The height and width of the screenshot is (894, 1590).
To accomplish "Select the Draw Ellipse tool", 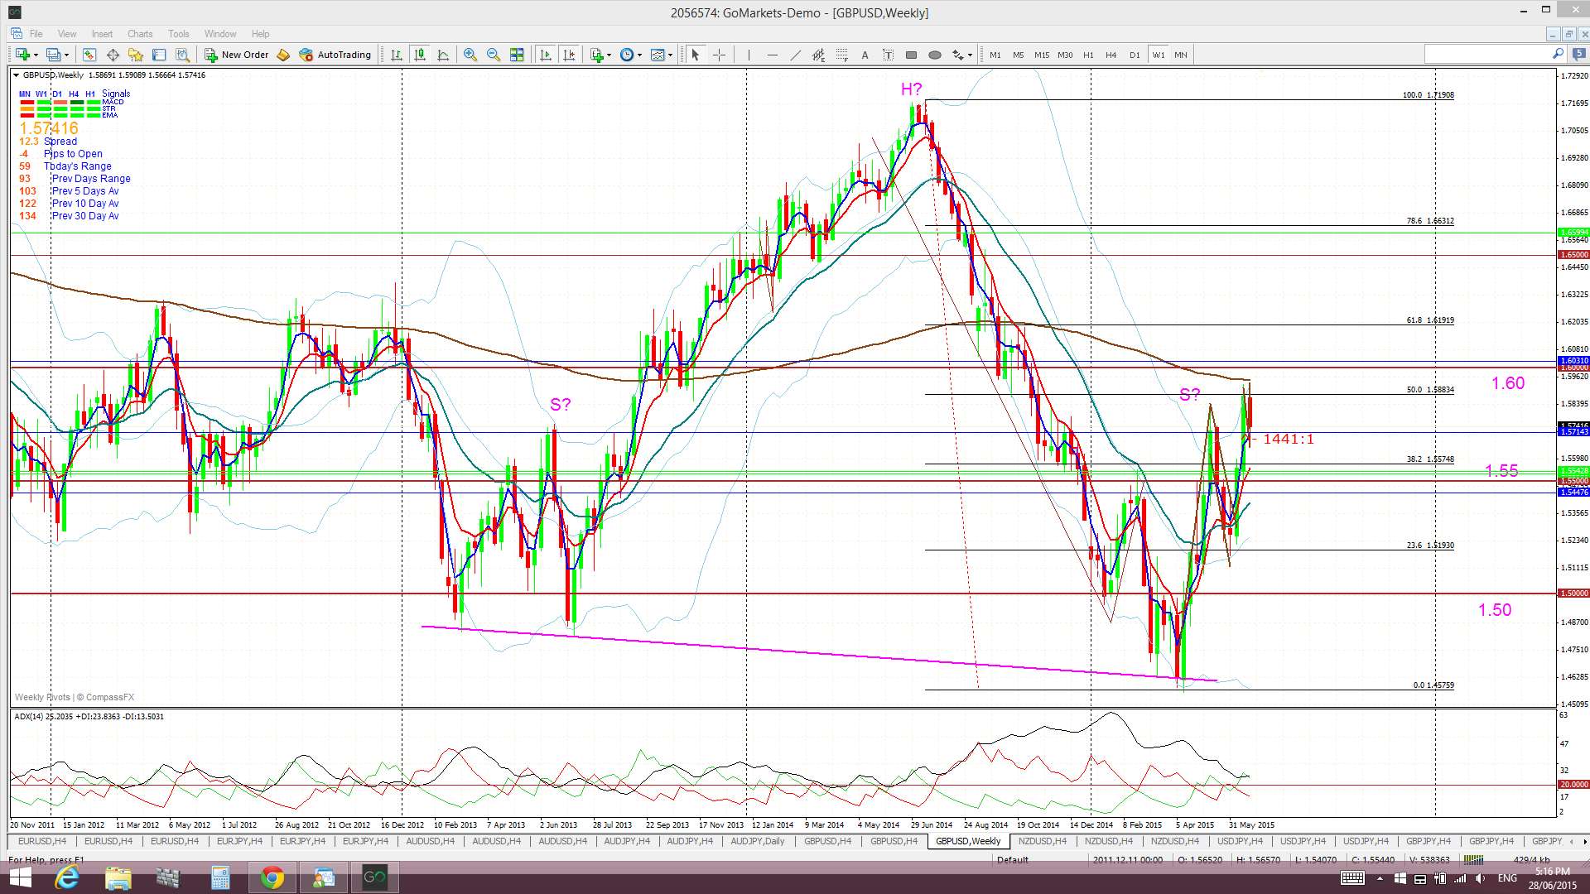I will coord(935,55).
